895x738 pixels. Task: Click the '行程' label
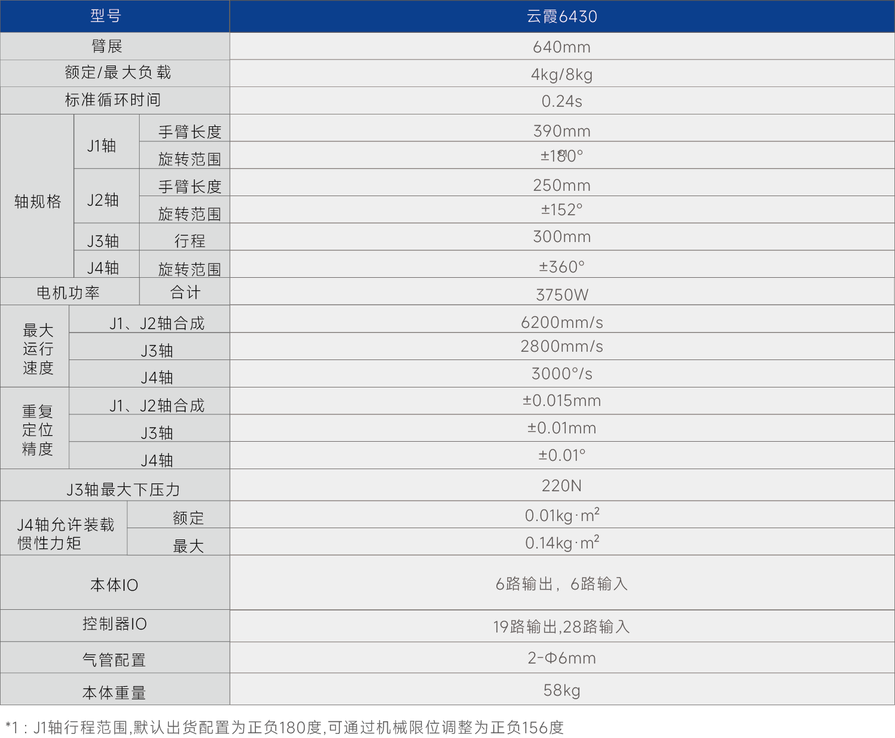190,241
